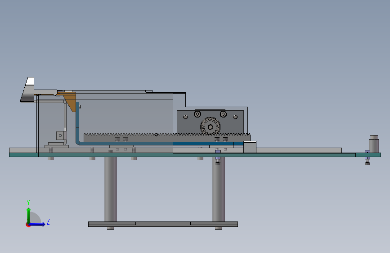Viewport: 390px width, 253px height.
Task: Click the red origin ball of triad
Action: click(x=28, y=225)
